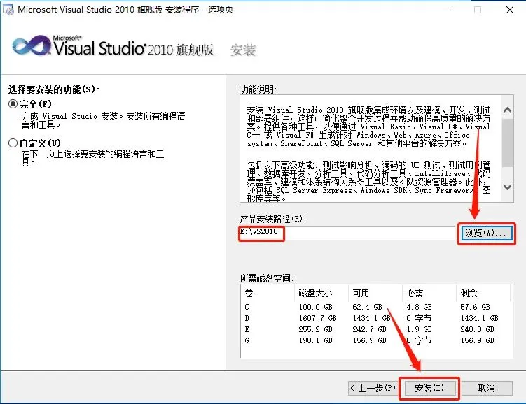The height and width of the screenshot is (404, 526).
Task: Click the 所需磁盘空间 label
Action: (267, 278)
